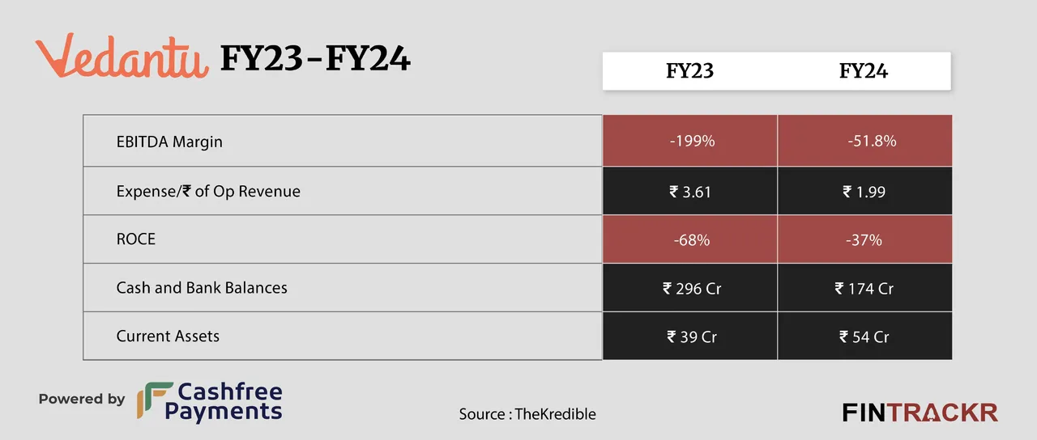This screenshot has height=440, width=1037.
Task: Select the Cash and Bank Balances label
Action: coord(202,288)
